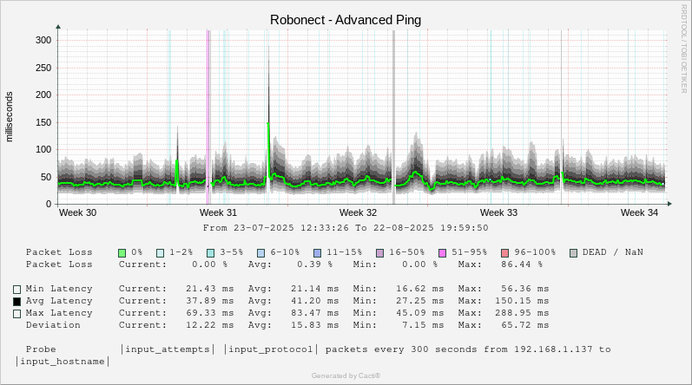
Task: Click Packet Loss Max value 86.44 %
Action: point(522,264)
